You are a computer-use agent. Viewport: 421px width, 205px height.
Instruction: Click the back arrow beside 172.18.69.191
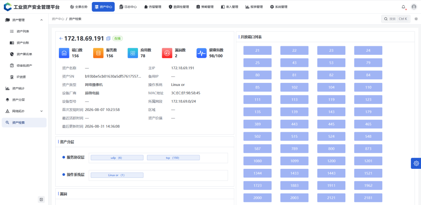click(61, 39)
